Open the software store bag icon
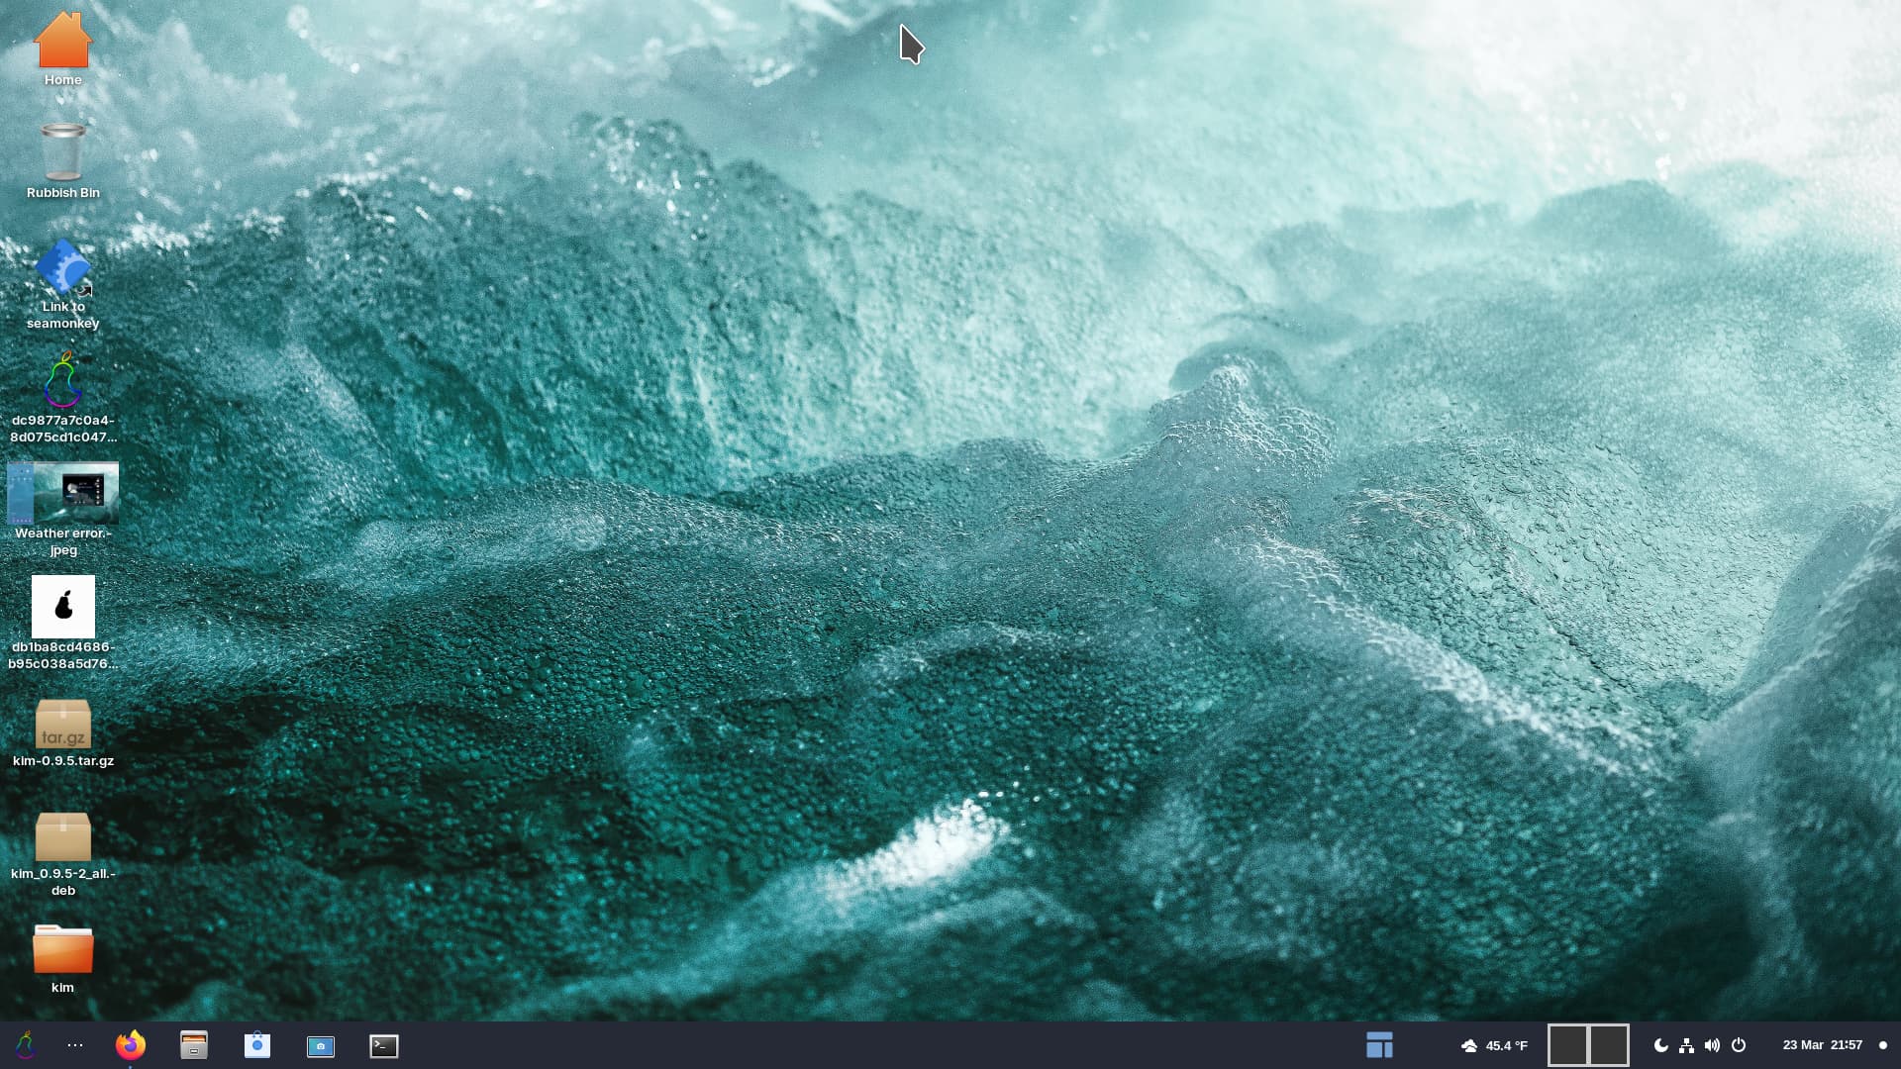Screen dimensions: 1901x1069 257,1045
